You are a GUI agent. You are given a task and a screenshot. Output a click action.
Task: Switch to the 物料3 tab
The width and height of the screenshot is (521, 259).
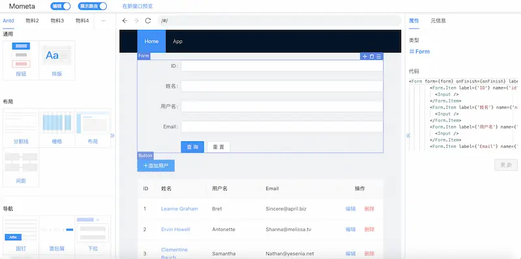click(x=57, y=21)
